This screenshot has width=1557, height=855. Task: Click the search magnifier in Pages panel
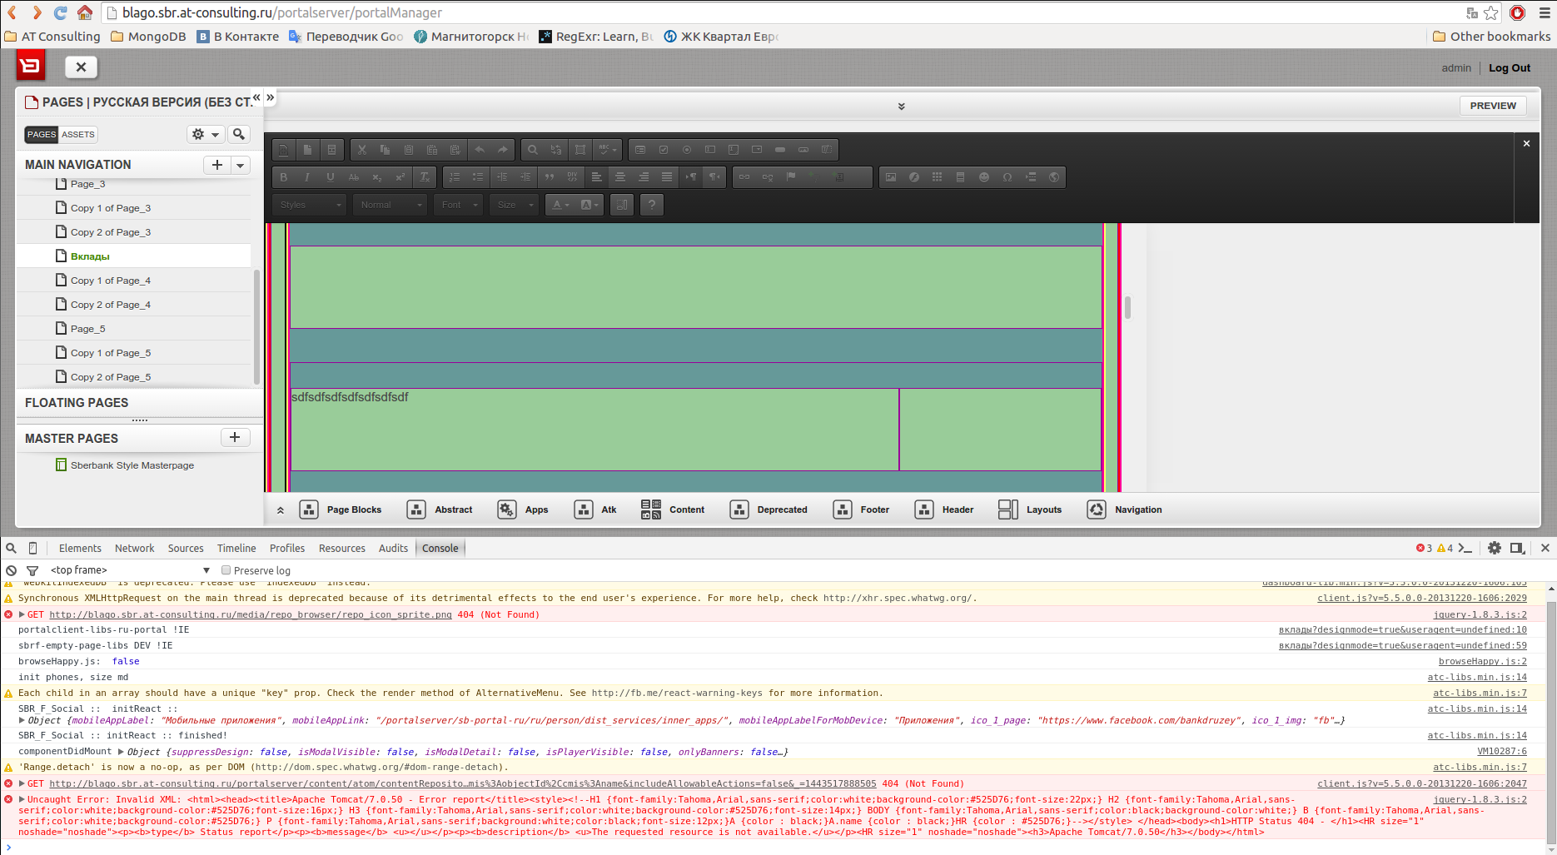coord(239,134)
